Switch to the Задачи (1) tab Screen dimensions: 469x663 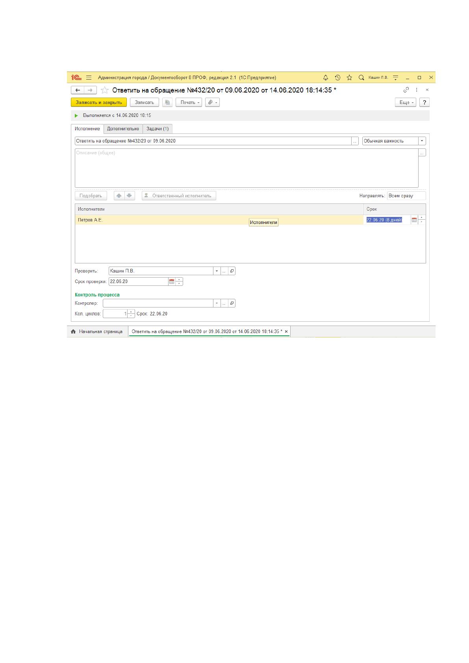[x=158, y=129]
